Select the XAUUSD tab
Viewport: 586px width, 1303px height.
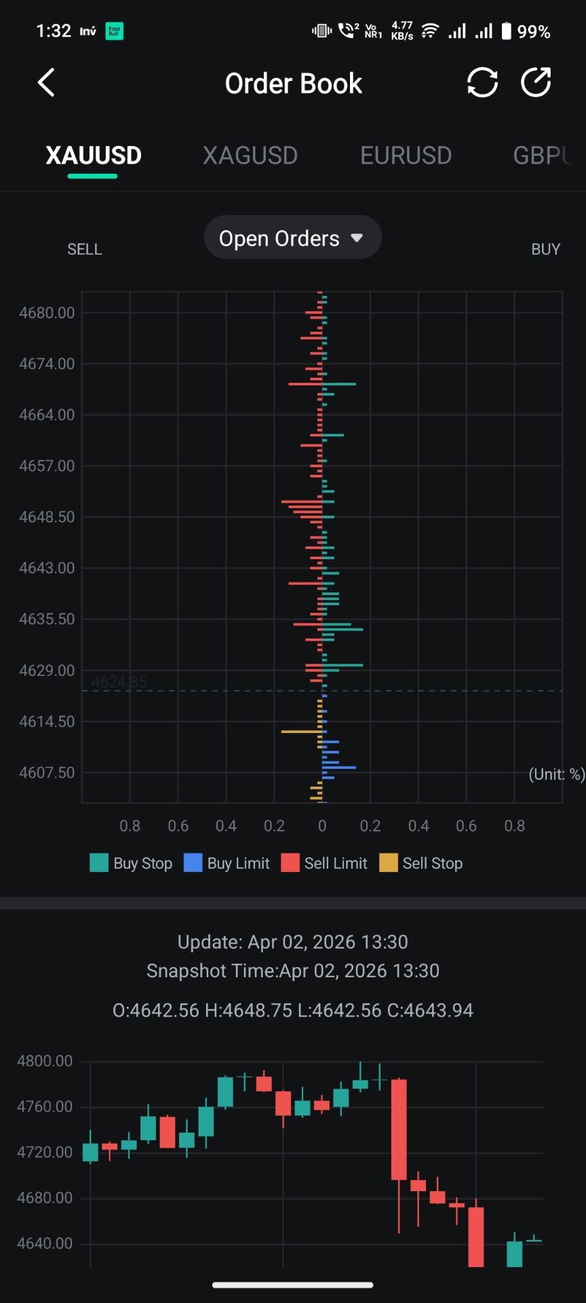(93, 155)
